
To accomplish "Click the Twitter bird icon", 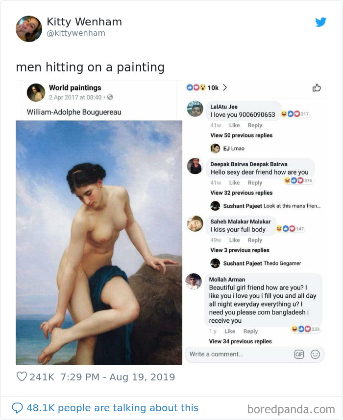I will (321, 22).
